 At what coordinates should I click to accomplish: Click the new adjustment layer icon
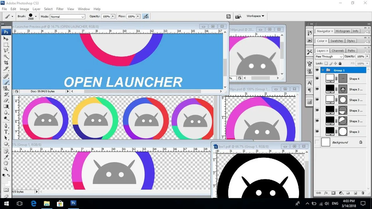(341, 193)
